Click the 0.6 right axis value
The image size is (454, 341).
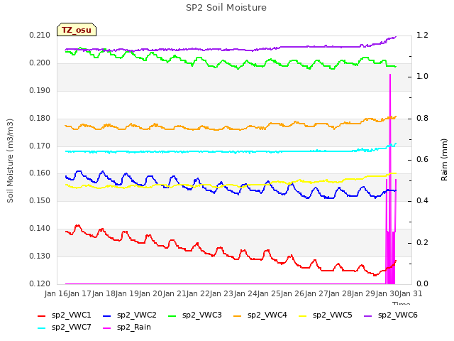(x=422, y=160)
